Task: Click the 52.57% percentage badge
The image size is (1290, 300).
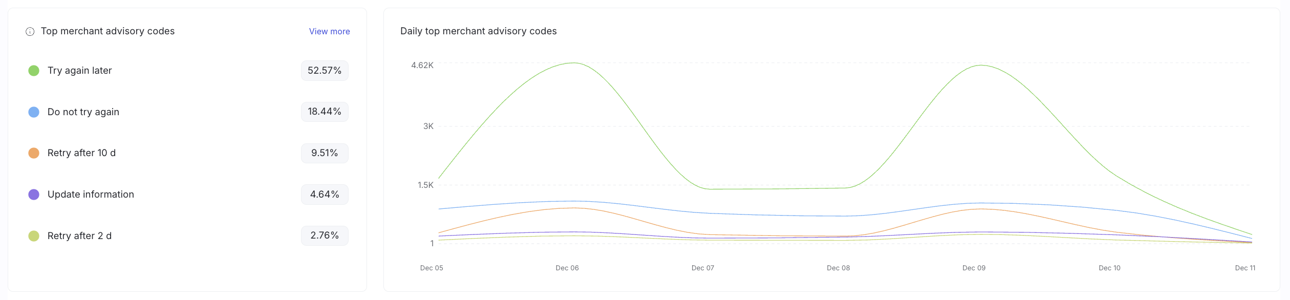Action: pos(325,71)
